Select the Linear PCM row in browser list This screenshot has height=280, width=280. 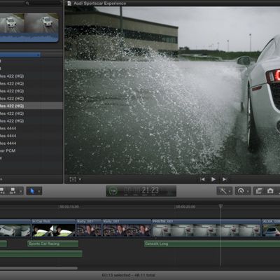point(31,150)
